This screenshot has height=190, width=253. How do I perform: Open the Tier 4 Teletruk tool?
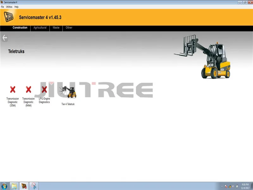coord(68,96)
